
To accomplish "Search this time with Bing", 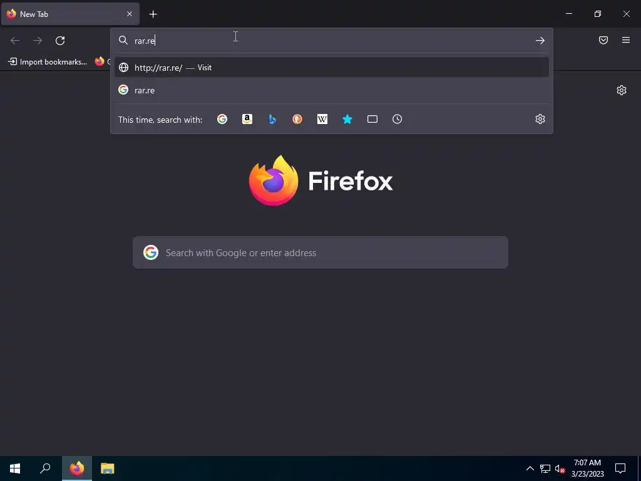I will click(x=272, y=119).
